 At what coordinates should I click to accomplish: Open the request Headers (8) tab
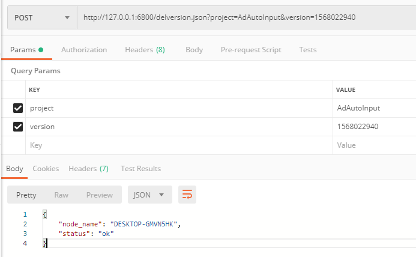[x=145, y=50]
